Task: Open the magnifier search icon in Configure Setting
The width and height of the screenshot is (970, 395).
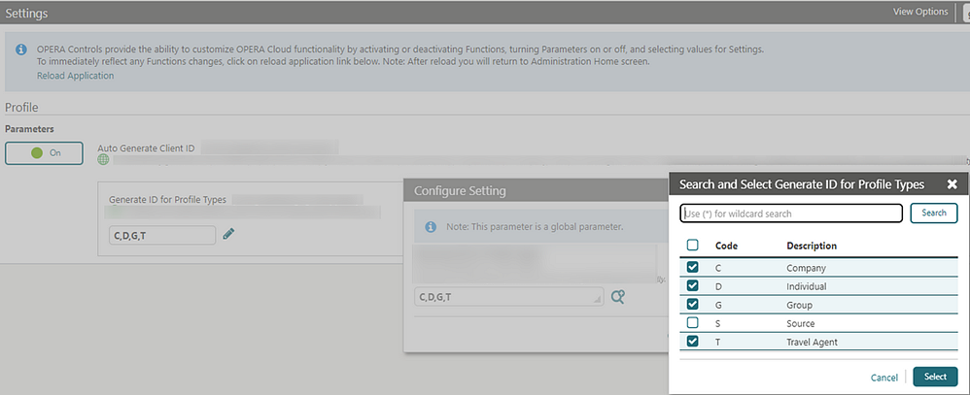Action: point(617,297)
